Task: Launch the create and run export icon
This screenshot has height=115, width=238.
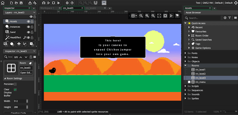Action: pos(35,3)
